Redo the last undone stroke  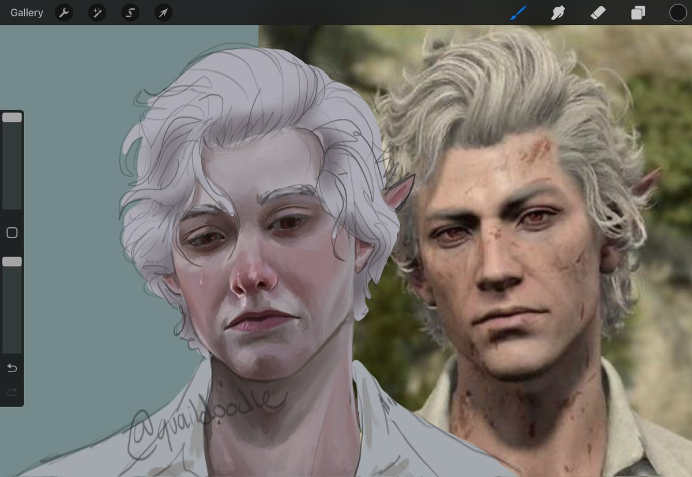[12, 392]
